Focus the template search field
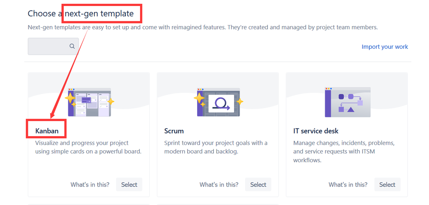This screenshot has height=205, width=429. click(53, 46)
